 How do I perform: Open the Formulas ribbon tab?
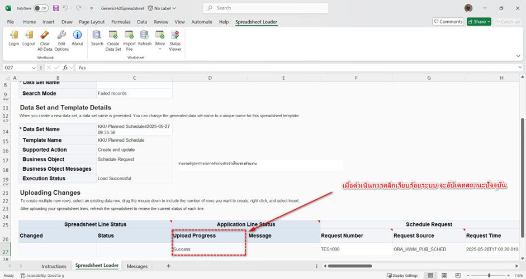click(121, 22)
